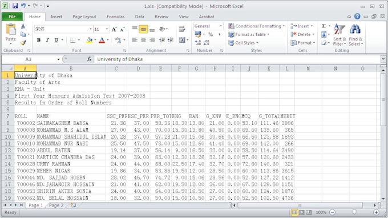Click Increase Indent icon
This screenshot has width=388, height=218.
[x=171, y=40]
